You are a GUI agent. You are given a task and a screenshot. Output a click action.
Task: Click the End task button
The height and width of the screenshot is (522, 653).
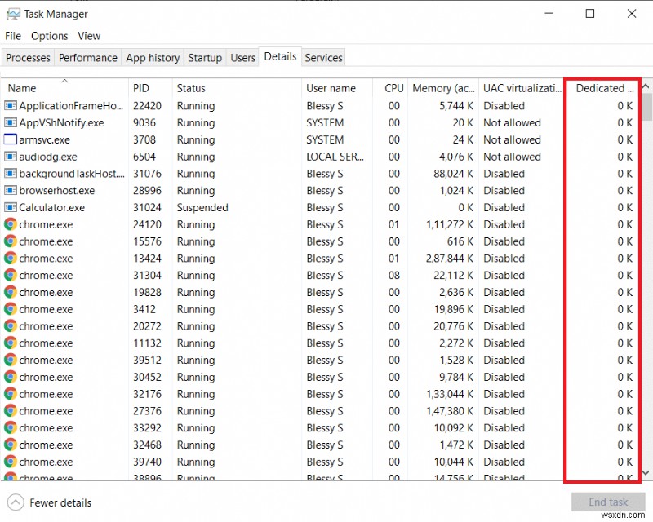(x=607, y=502)
